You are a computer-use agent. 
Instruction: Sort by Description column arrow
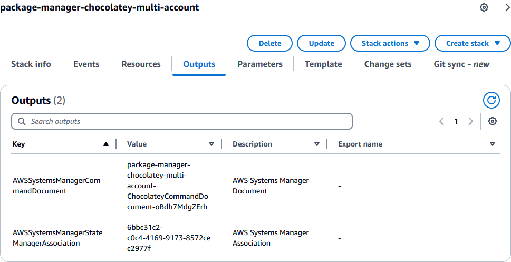click(x=317, y=144)
